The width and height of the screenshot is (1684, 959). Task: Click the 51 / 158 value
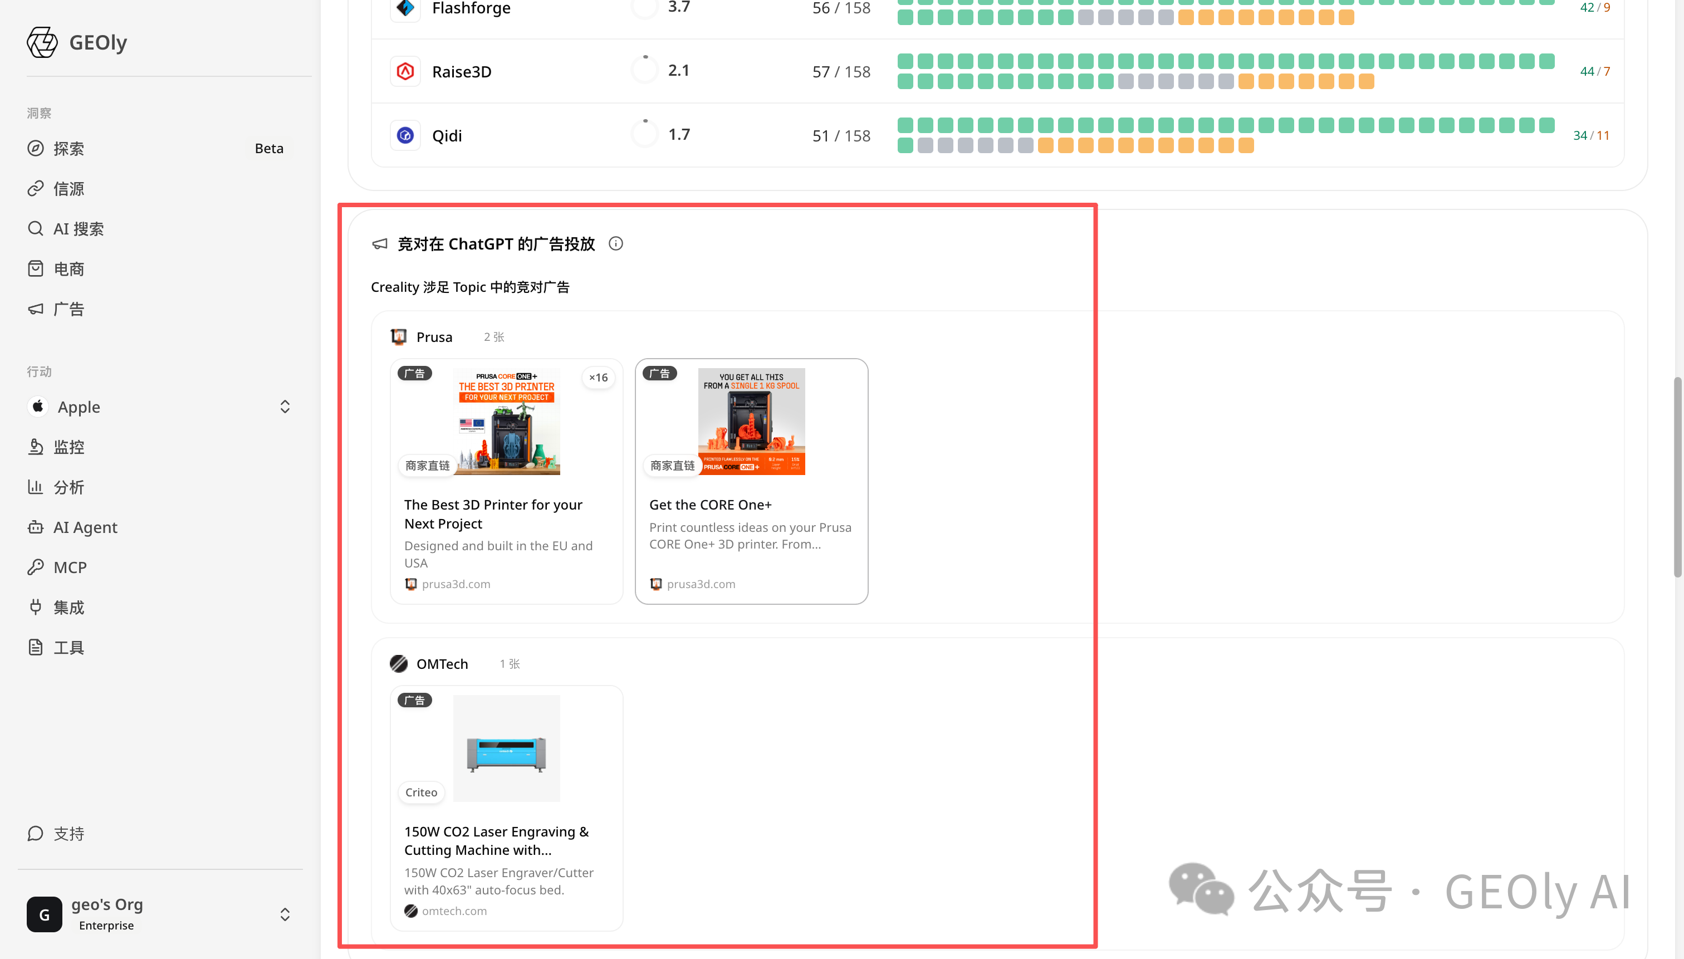pos(841,136)
